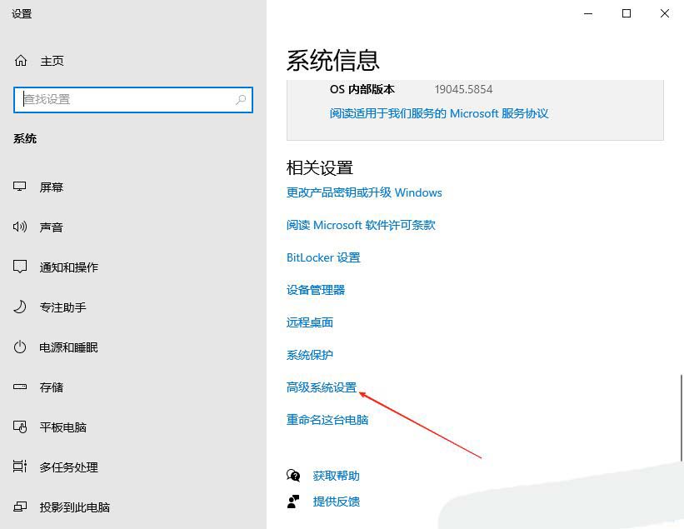Click the 声音 speaker icon
Screen dimensions: 684x529
pyautogui.click(x=20, y=227)
